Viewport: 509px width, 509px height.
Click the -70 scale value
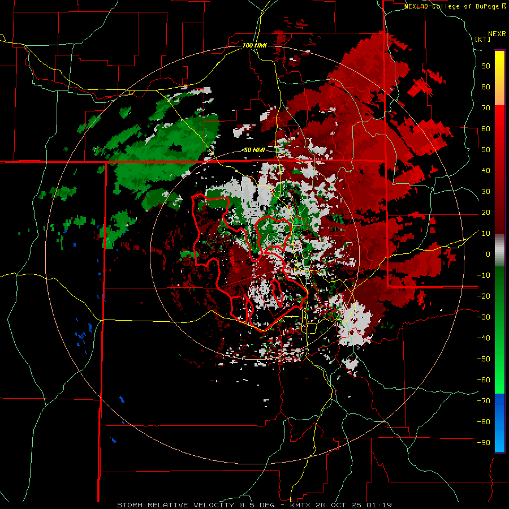(x=484, y=401)
